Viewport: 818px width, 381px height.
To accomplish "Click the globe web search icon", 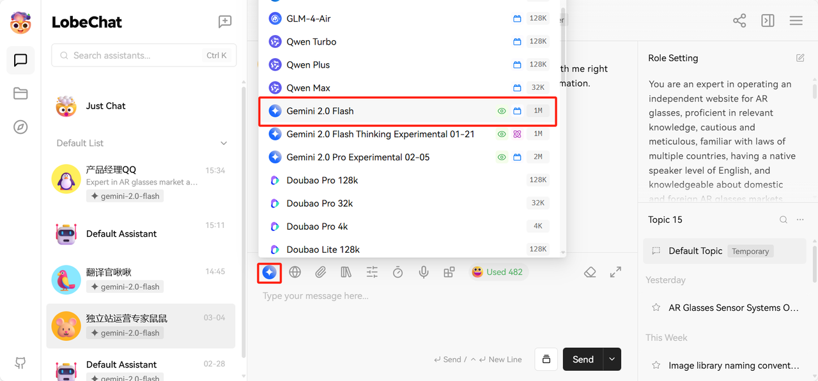I will click(295, 273).
